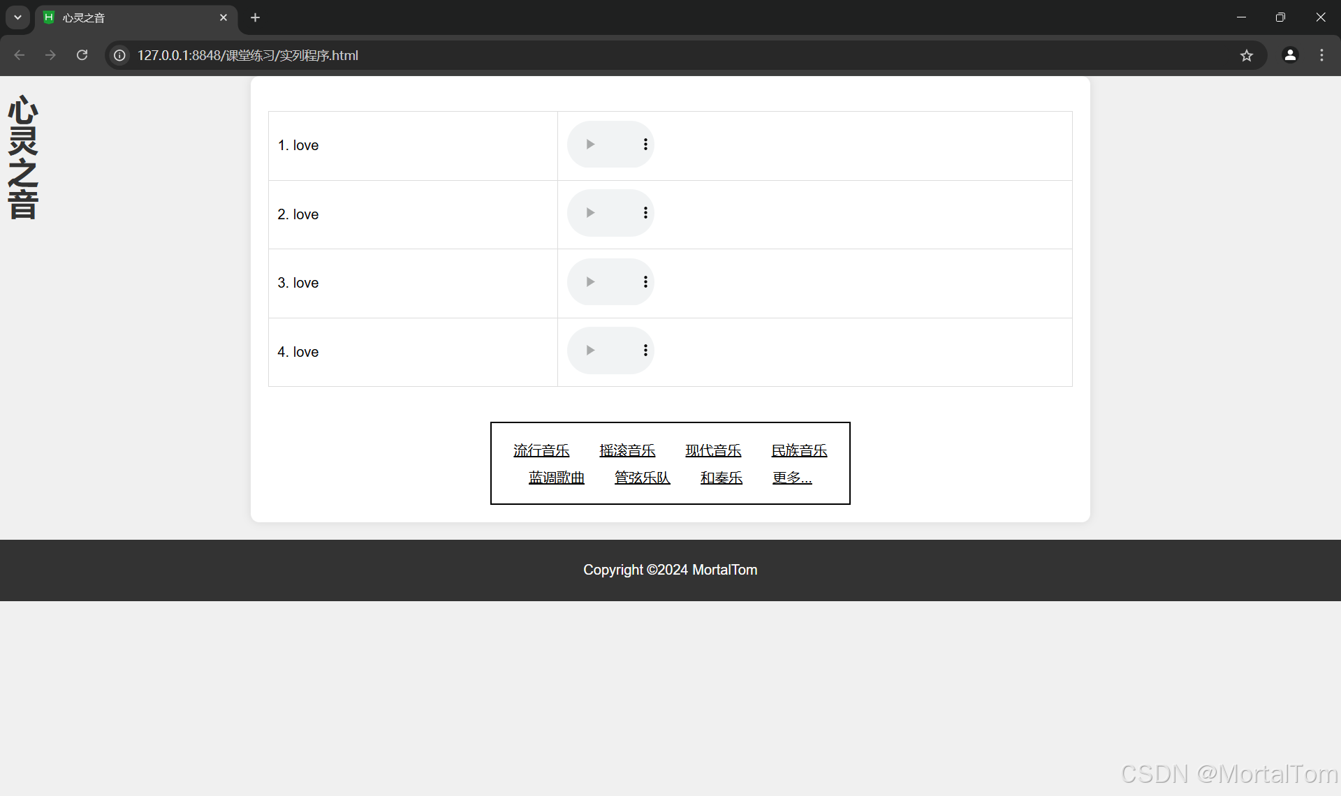Play the audio for track 4 love
The height and width of the screenshot is (796, 1341).
[590, 351]
